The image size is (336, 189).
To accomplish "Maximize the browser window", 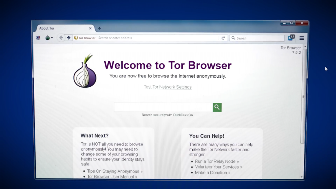I will [292, 23].
